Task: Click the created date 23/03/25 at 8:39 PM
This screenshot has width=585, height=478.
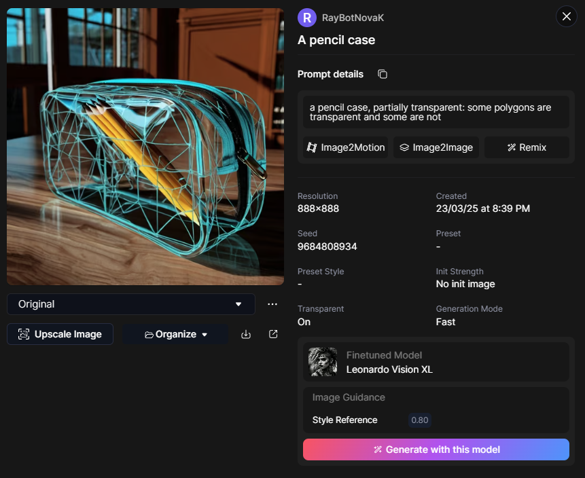Action: (x=483, y=208)
